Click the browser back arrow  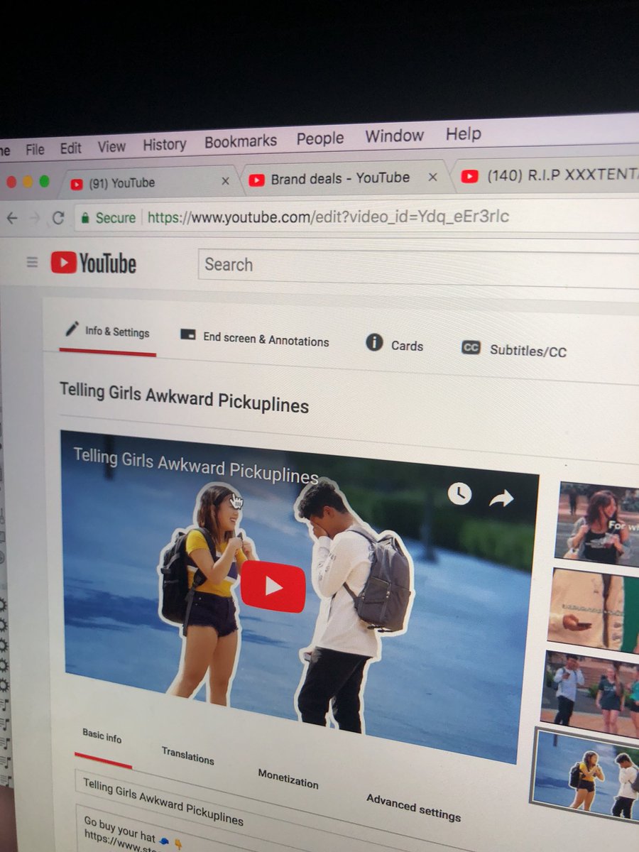pos(11,219)
